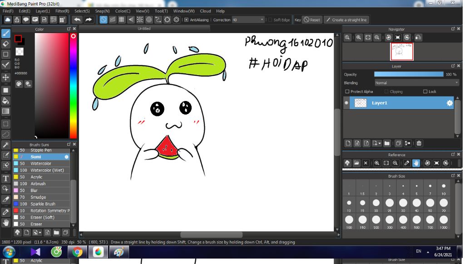The width and height of the screenshot is (465, 264).
Task: Enable the radial snap guide
Action: pos(140,20)
